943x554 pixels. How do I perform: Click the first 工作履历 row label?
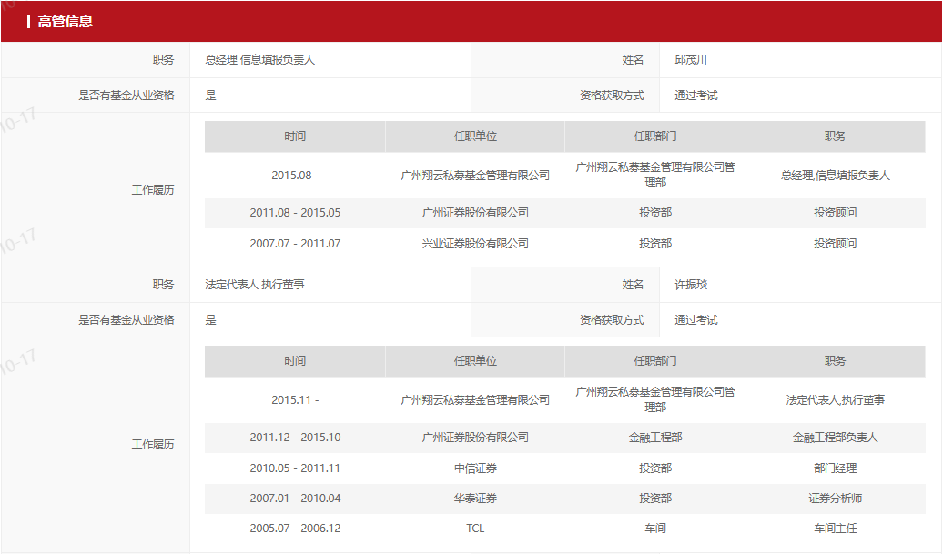point(153,190)
